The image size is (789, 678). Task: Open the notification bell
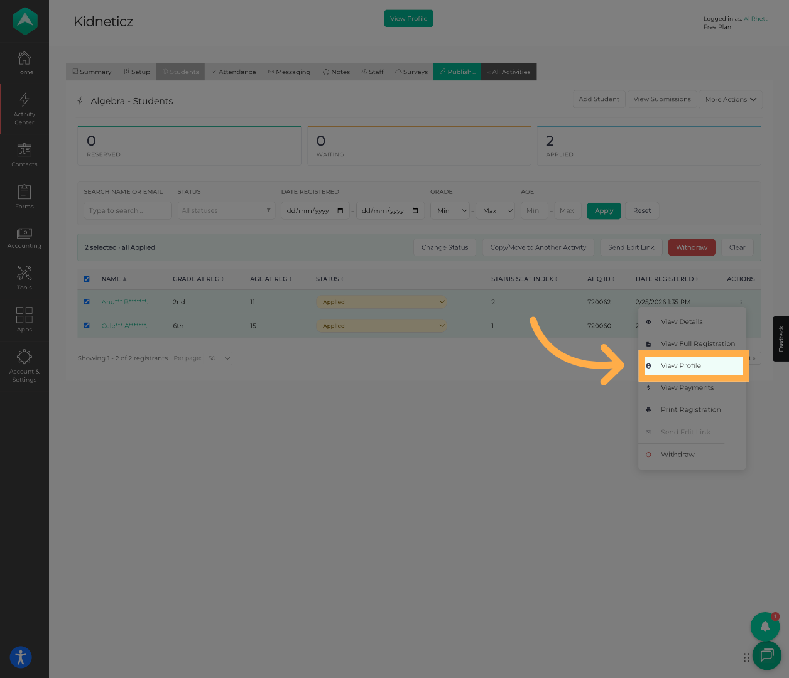(x=765, y=626)
